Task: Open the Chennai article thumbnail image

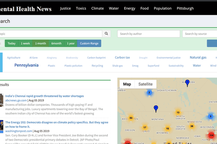Action: [1, 100]
